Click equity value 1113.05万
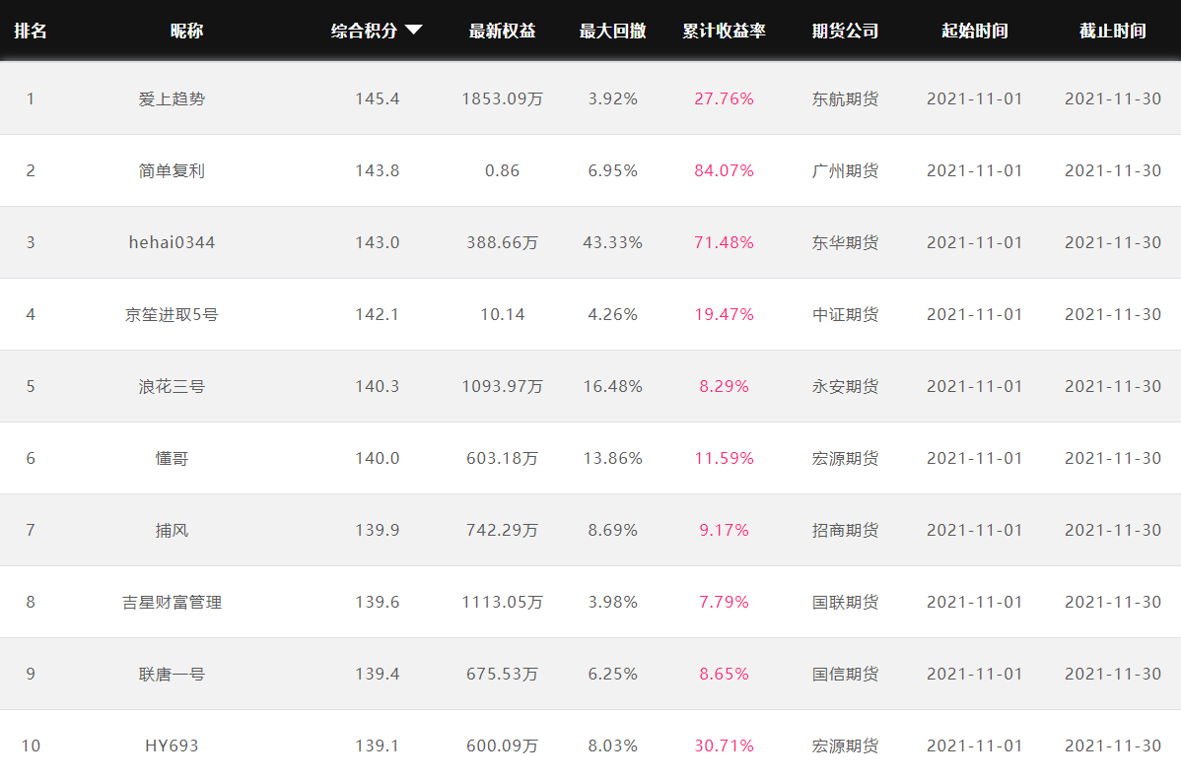1181x778 pixels. [x=503, y=602]
